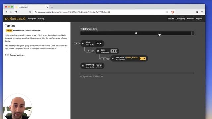Click Logout in the header

click(x=199, y=19)
